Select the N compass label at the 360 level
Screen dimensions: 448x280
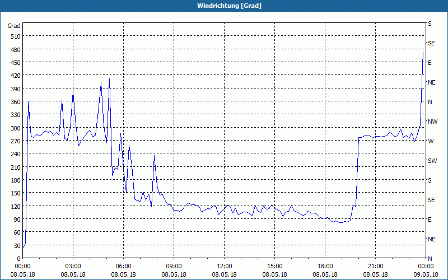point(430,102)
